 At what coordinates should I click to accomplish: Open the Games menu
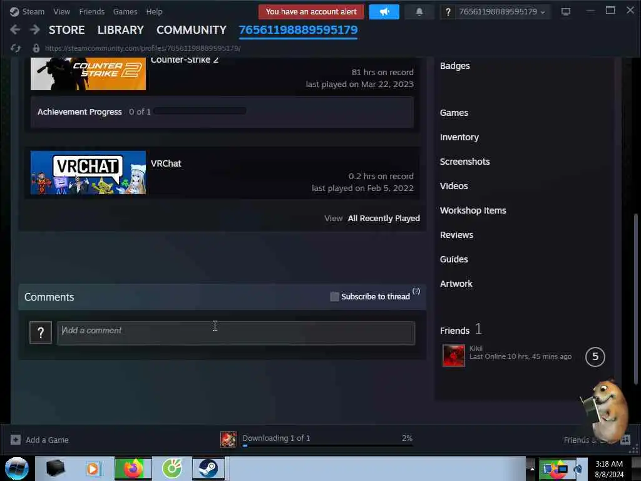125,11
